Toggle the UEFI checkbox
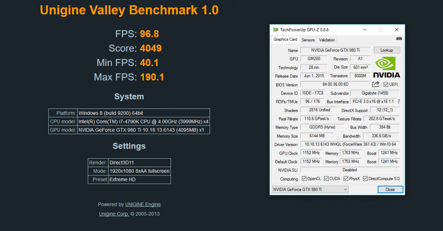Image resolution: width=443 pixels, height=231 pixels. [x=386, y=85]
